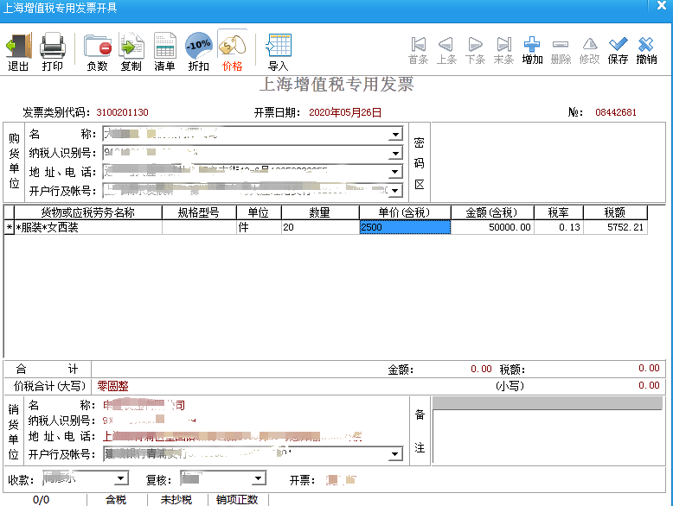Go to 上条 previous record
This screenshot has height=506, width=673.
(x=446, y=51)
